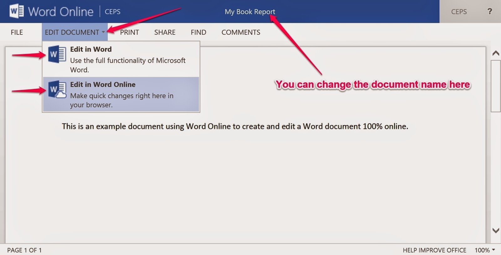Click the PAGE 1 OF 1 indicator

pos(24,250)
